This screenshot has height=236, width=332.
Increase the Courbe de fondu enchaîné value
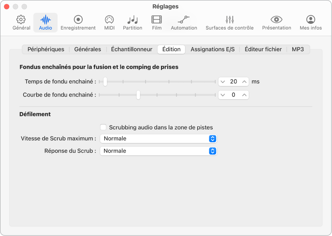pyautogui.click(x=244, y=95)
